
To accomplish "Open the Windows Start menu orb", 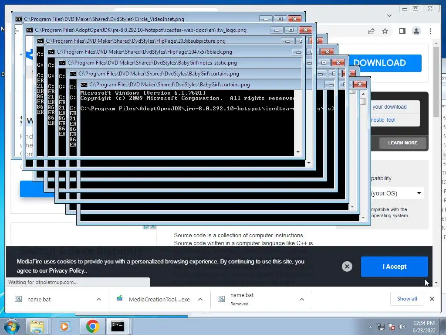I will click(x=12, y=326).
